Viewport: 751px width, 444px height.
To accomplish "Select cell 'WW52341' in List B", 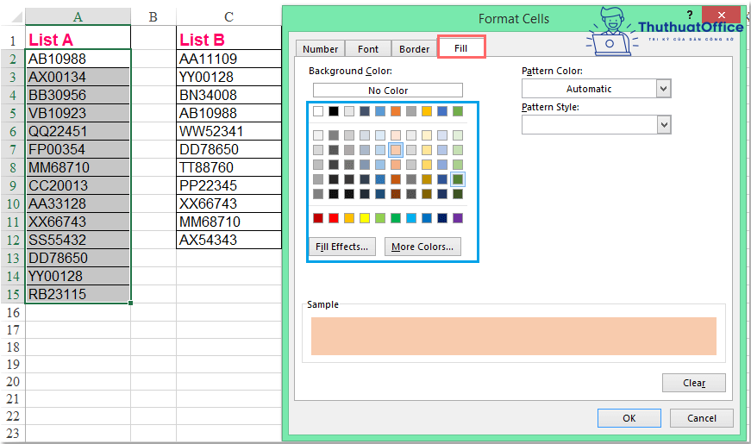I will pos(229,131).
